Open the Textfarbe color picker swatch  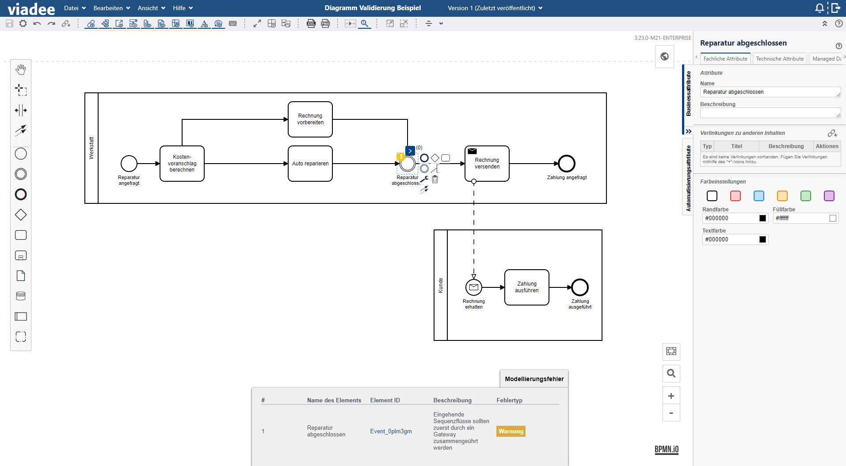[762, 239]
